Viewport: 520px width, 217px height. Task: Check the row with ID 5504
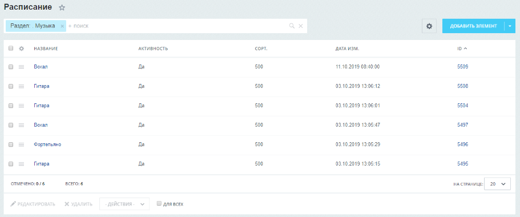(x=11, y=106)
